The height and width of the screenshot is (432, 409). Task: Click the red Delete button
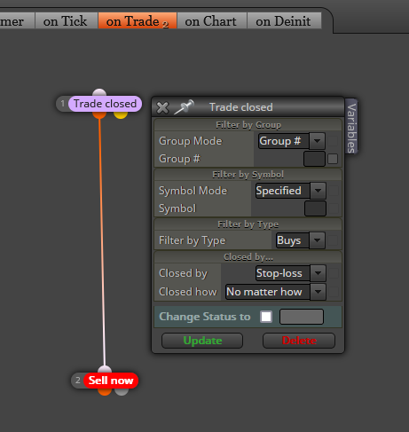(299, 341)
